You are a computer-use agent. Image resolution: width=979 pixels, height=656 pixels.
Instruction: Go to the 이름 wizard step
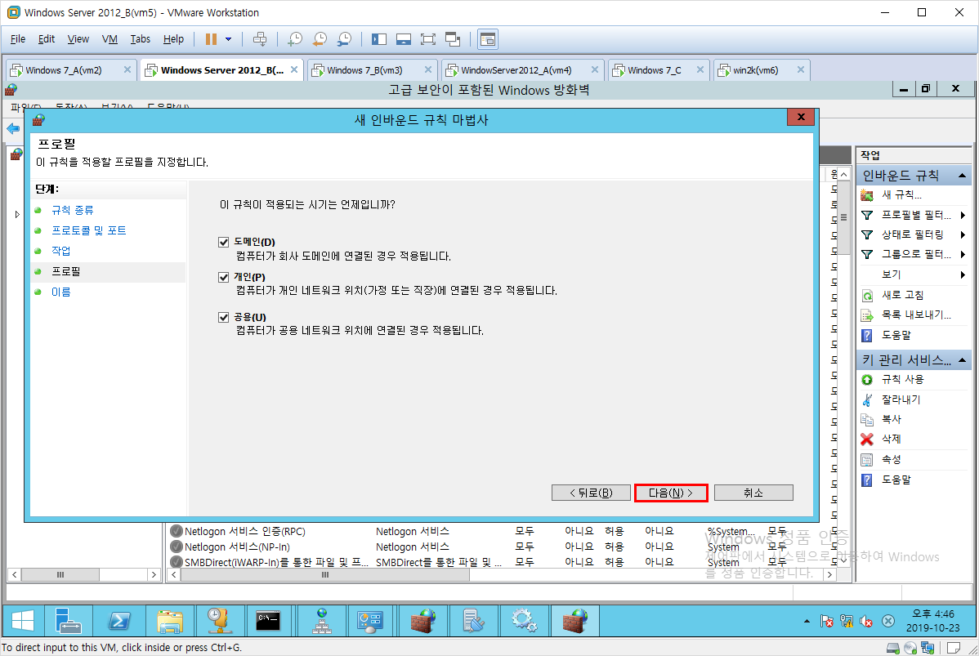point(60,292)
